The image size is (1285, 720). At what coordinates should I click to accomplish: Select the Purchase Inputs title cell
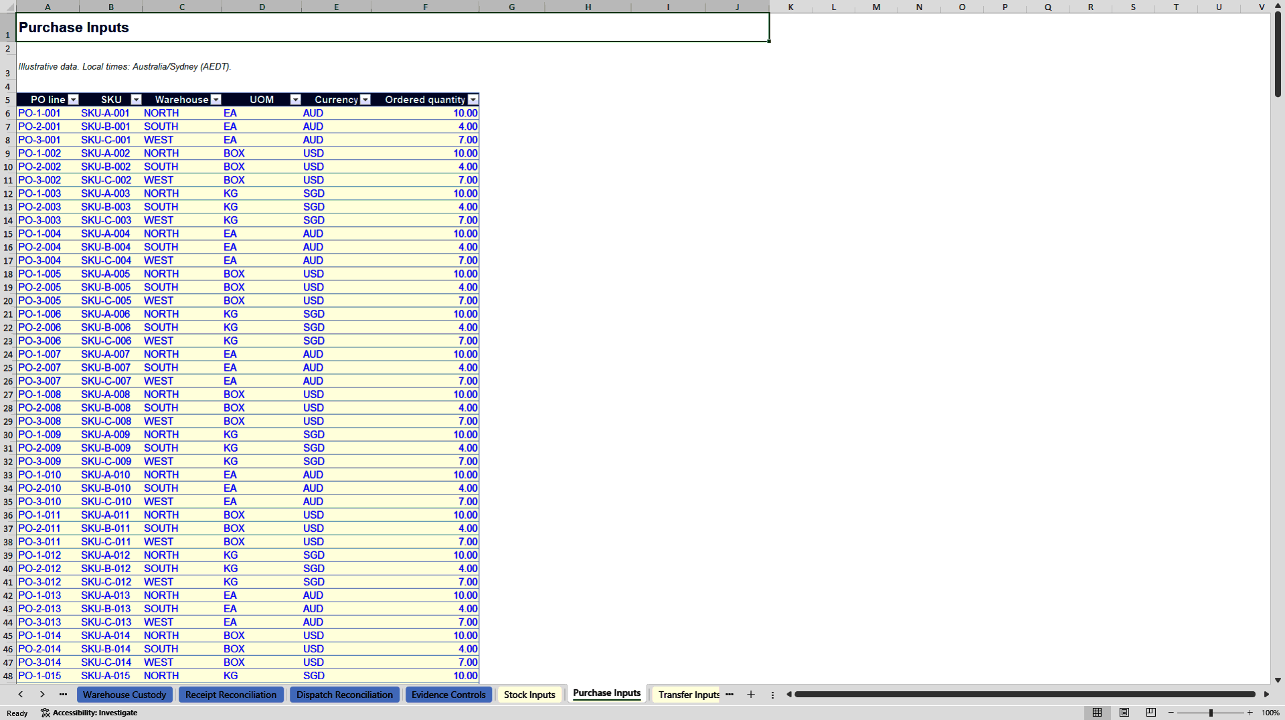[x=392, y=27]
